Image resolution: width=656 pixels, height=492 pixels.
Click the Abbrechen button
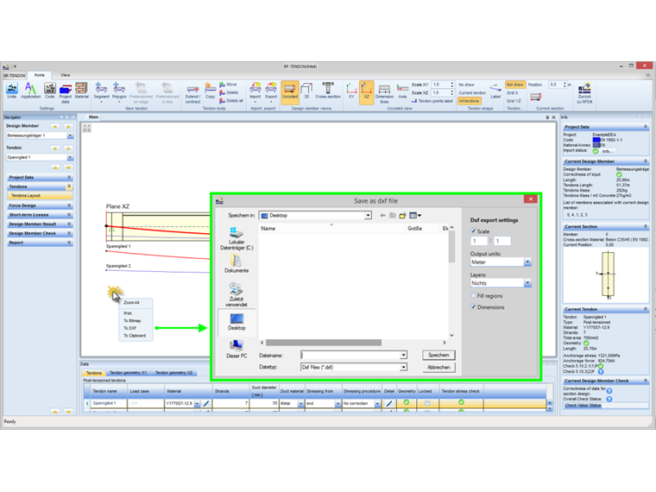click(438, 367)
